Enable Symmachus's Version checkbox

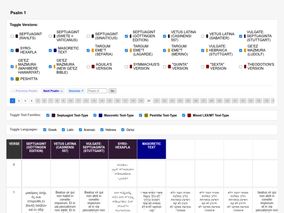coord(126,67)
